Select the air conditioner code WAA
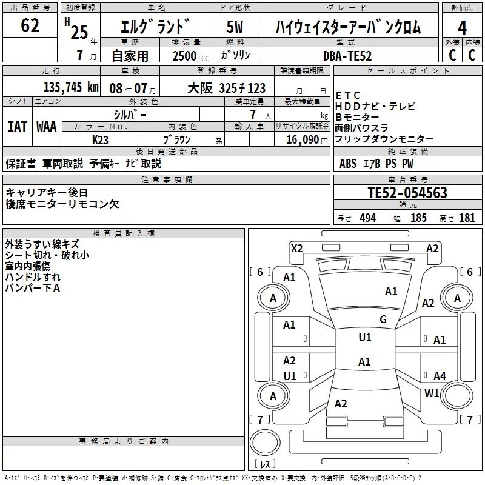 47,127
